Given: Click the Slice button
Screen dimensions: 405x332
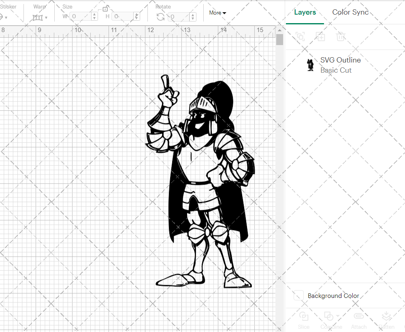Looking at the screenshot, I should tap(303, 321).
